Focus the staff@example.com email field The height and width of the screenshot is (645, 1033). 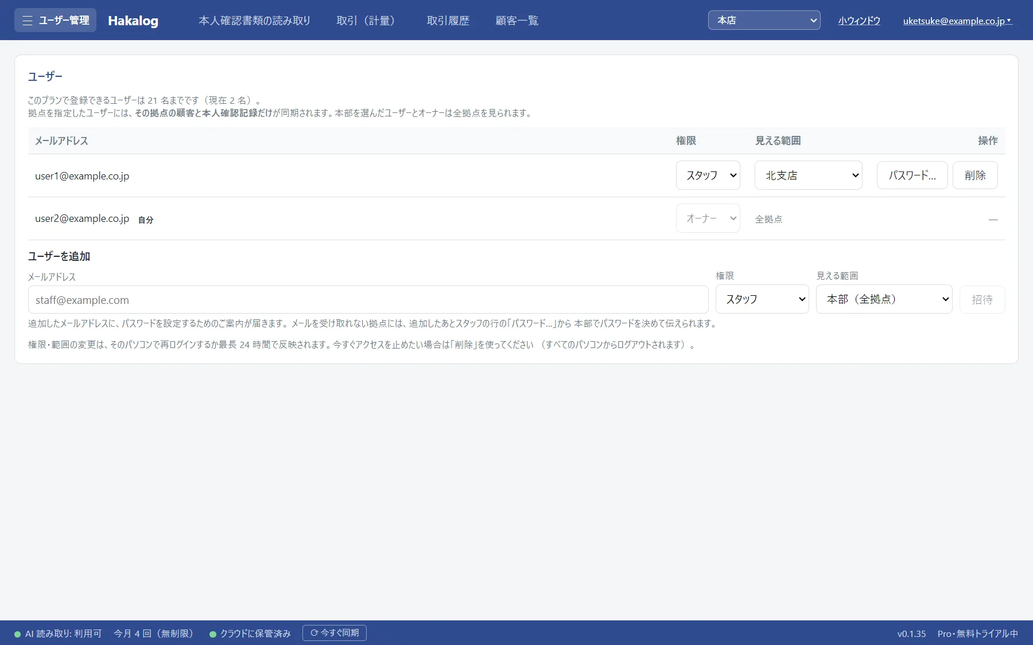coord(368,300)
